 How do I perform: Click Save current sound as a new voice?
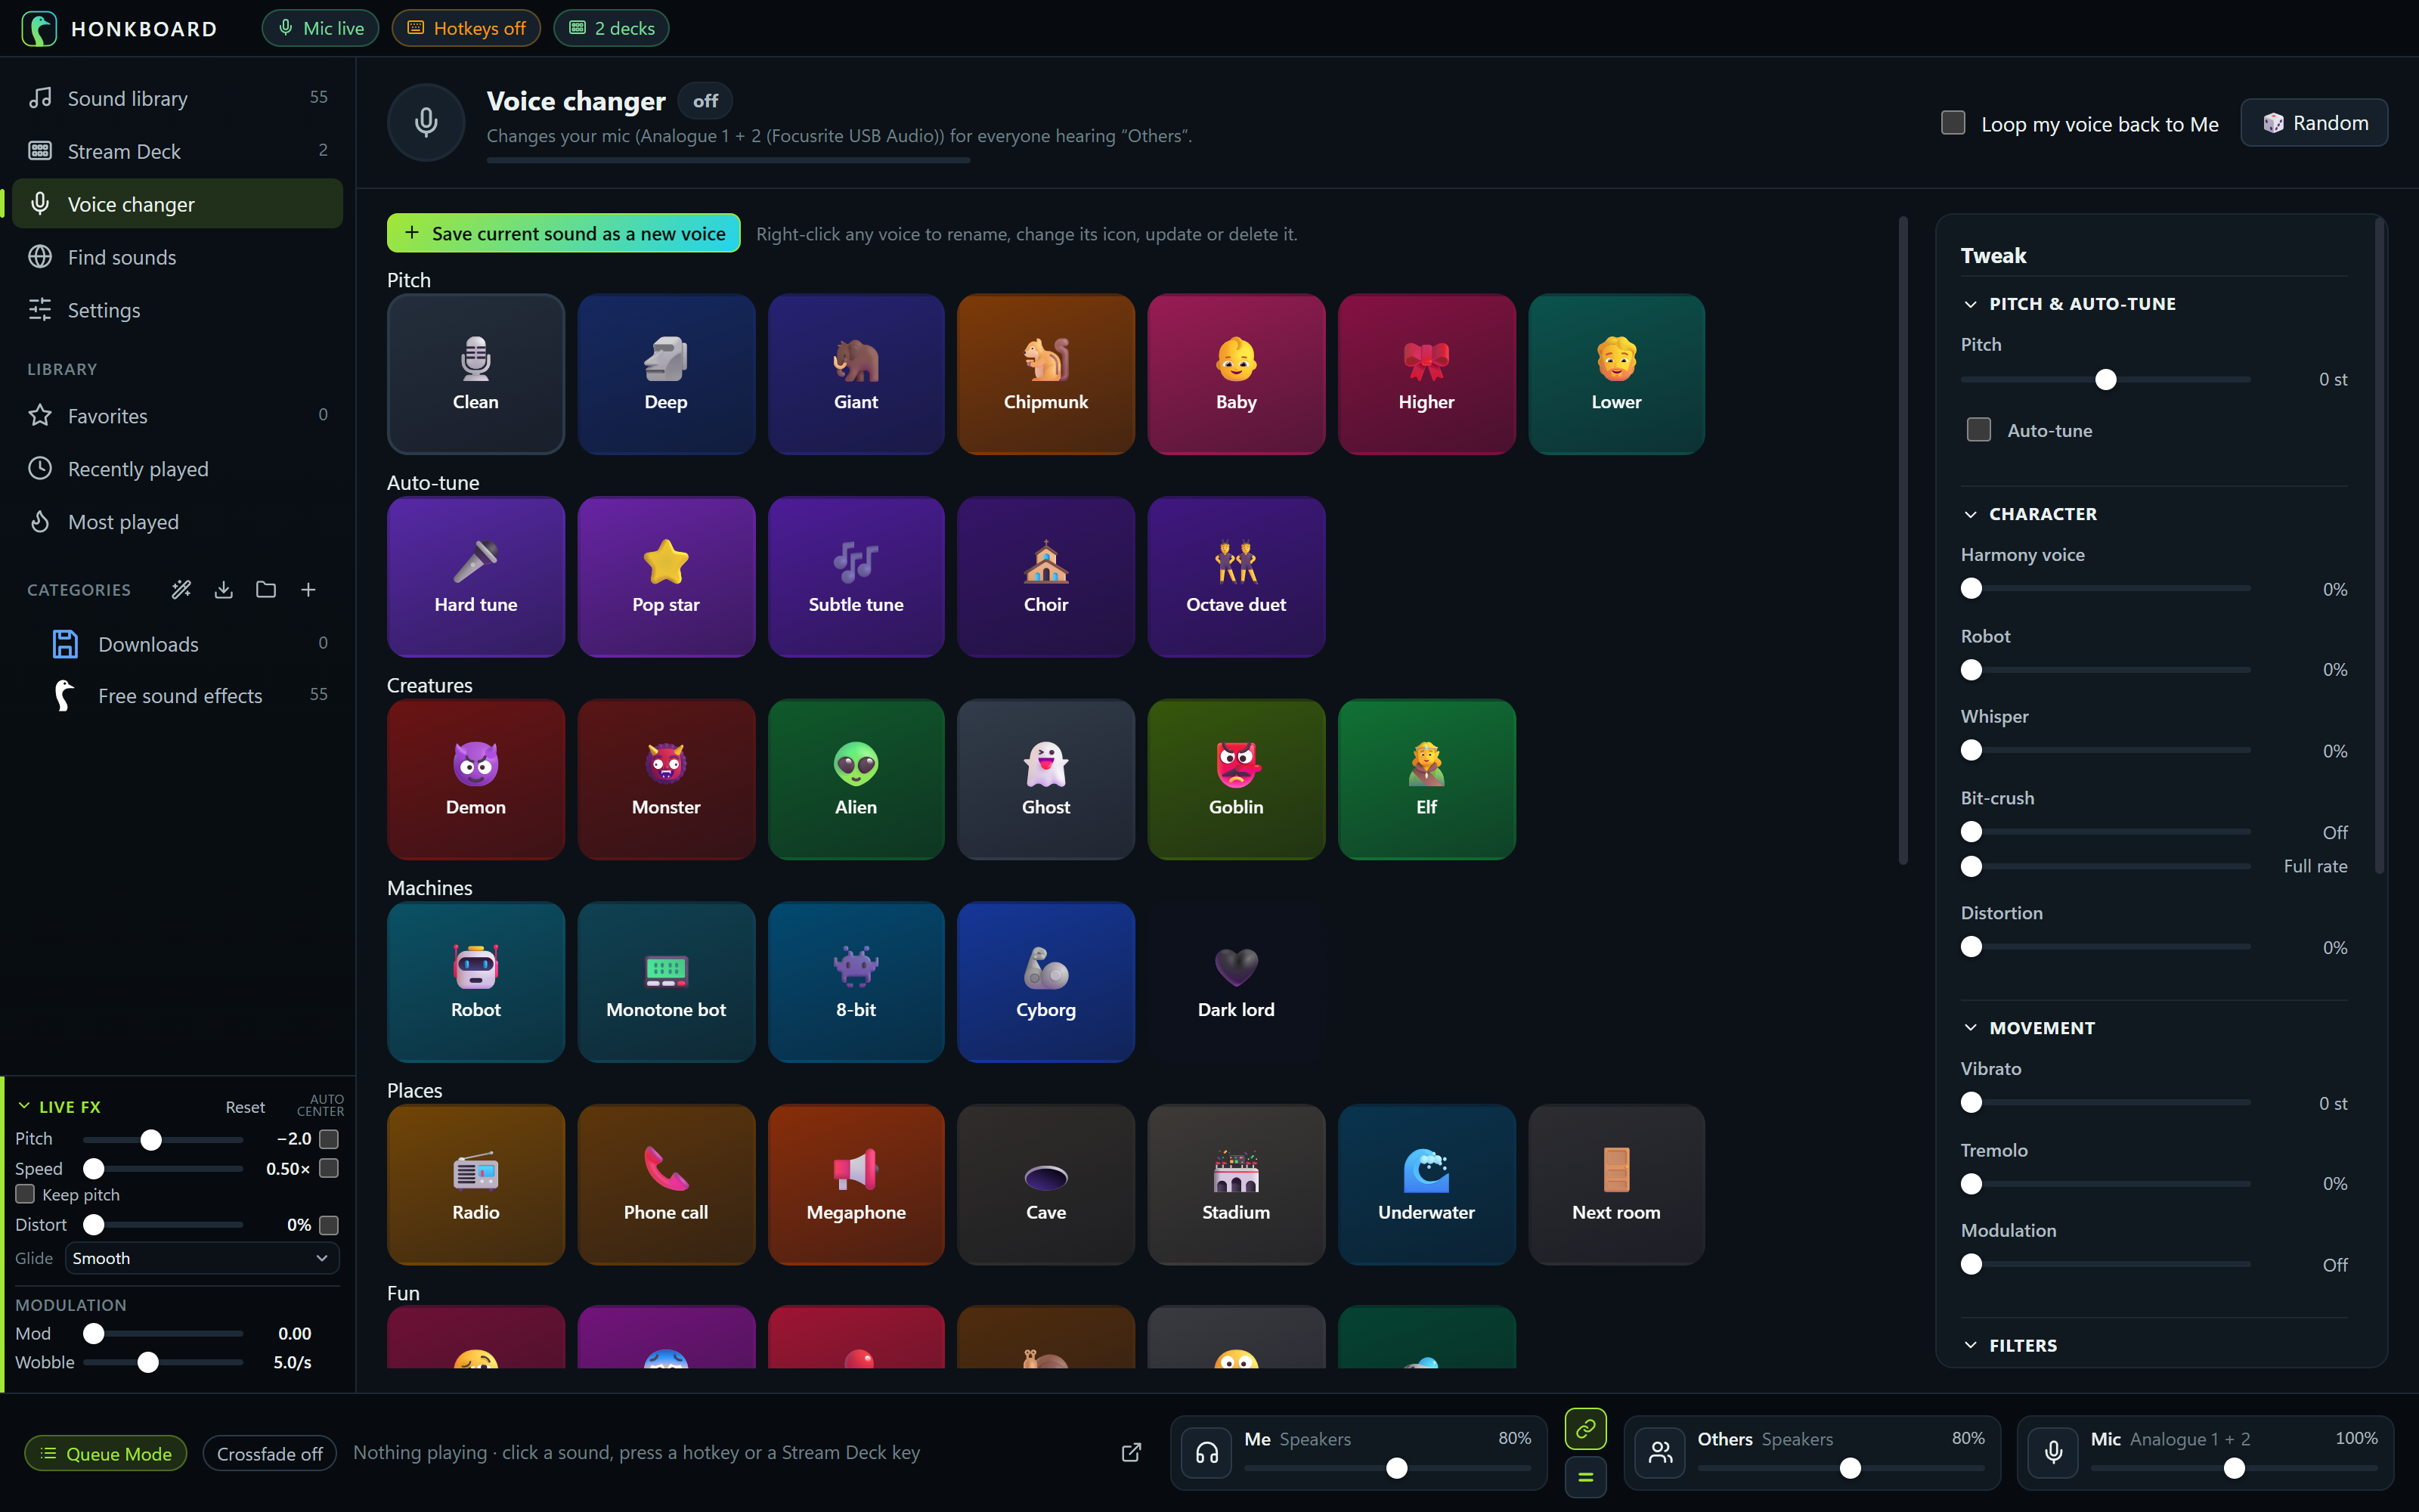(564, 233)
